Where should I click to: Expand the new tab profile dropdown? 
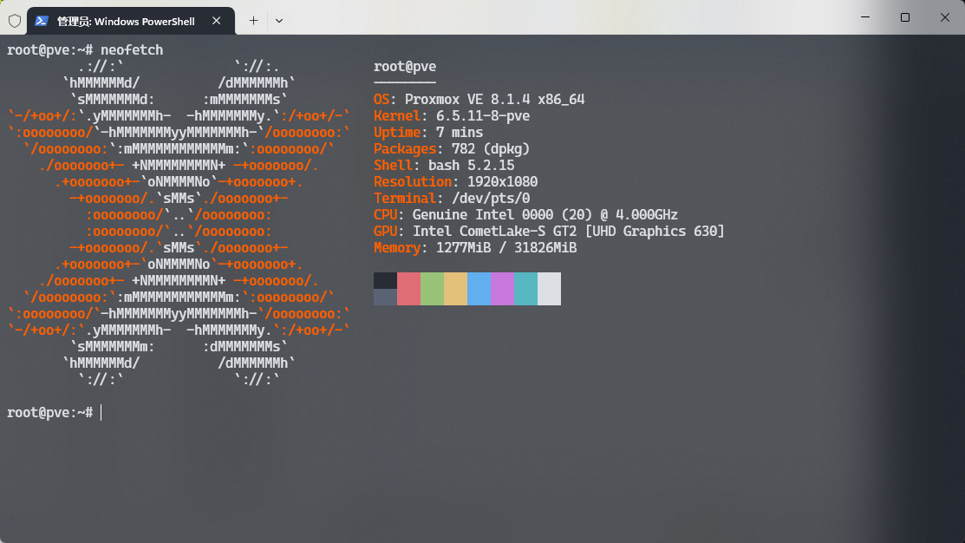(x=278, y=20)
